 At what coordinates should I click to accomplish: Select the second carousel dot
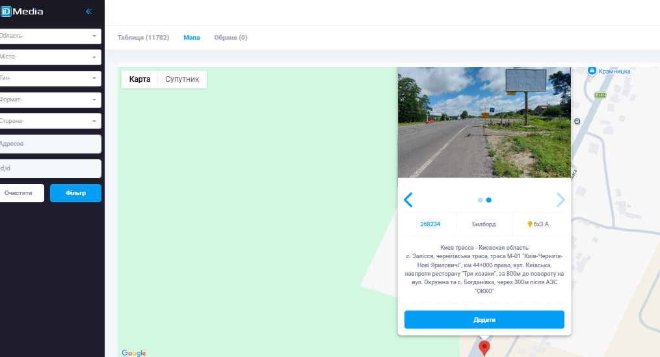489,200
